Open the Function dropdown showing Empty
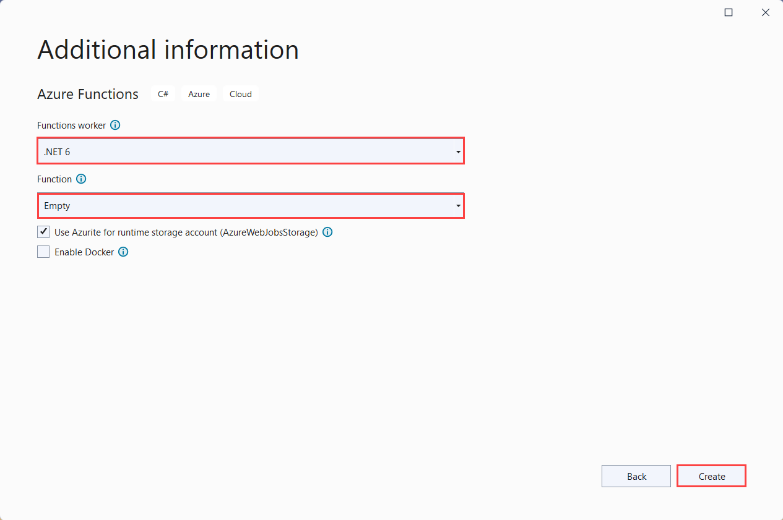Viewport: 783px width, 520px height. pyautogui.click(x=250, y=206)
